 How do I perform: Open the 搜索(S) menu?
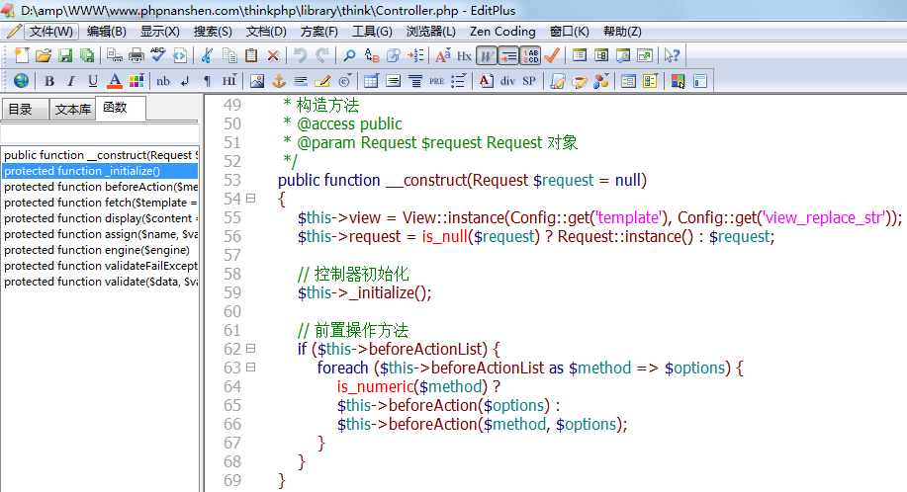point(213,32)
